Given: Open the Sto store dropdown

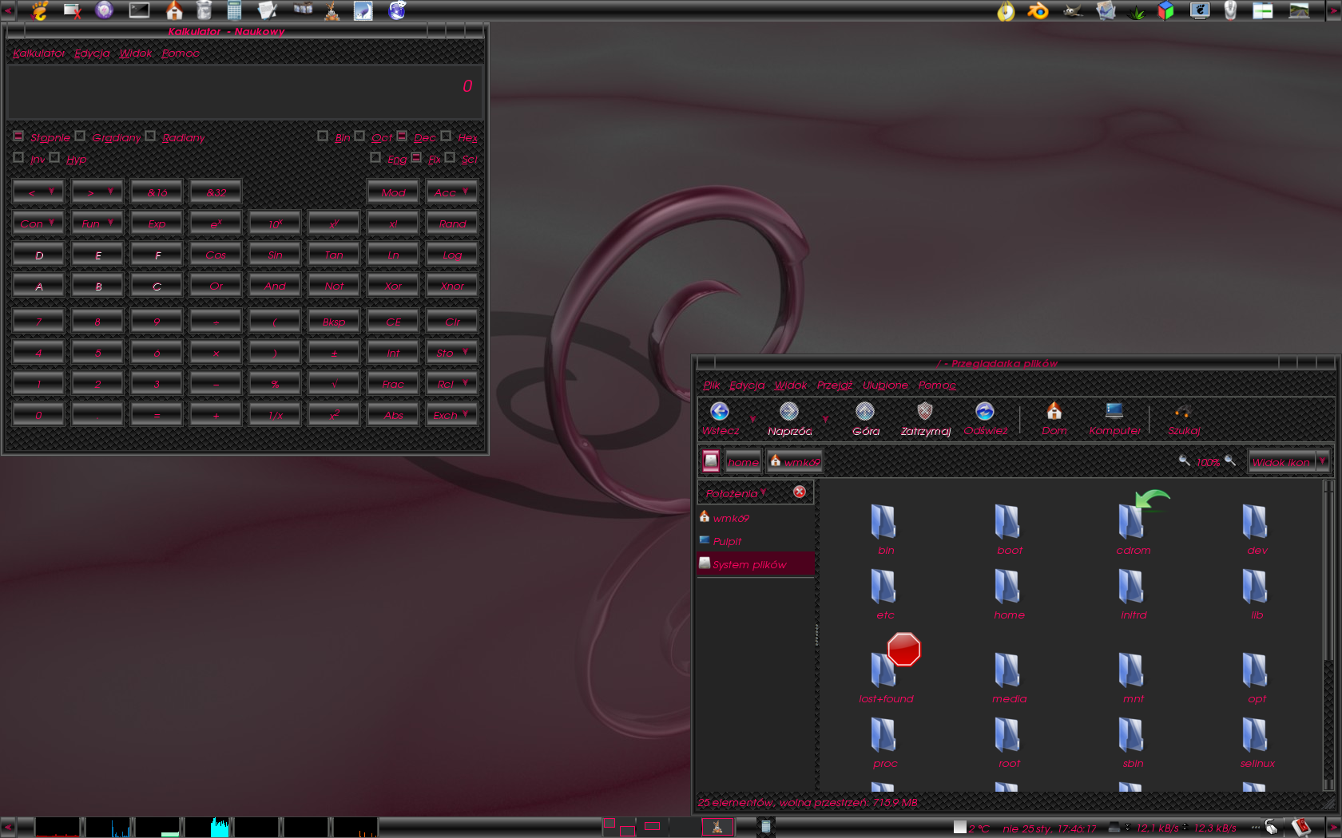Looking at the screenshot, I should coord(452,353).
